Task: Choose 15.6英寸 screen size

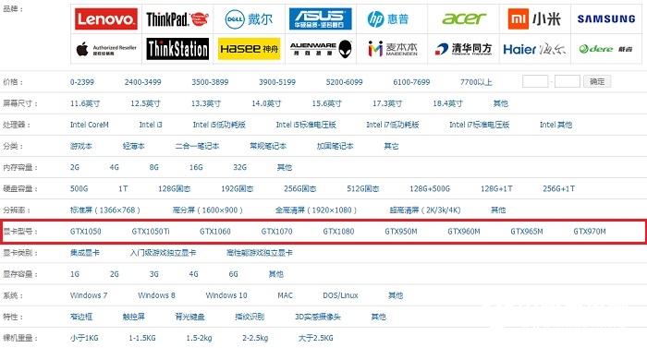Action: [x=327, y=103]
